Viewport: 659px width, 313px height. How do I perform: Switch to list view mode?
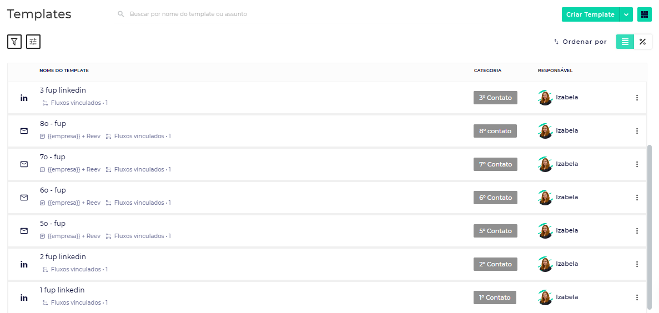[x=625, y=42]
